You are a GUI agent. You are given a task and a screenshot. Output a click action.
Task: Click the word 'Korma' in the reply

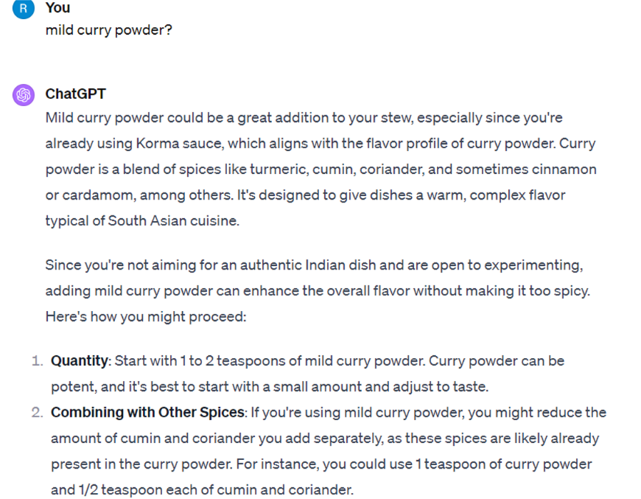click(158, 144)
